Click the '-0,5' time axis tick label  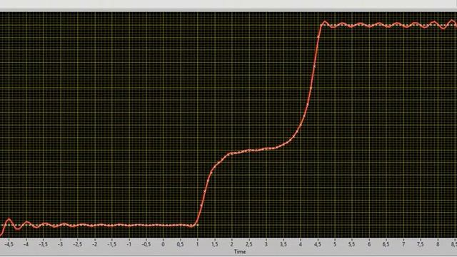pos(146,244)
